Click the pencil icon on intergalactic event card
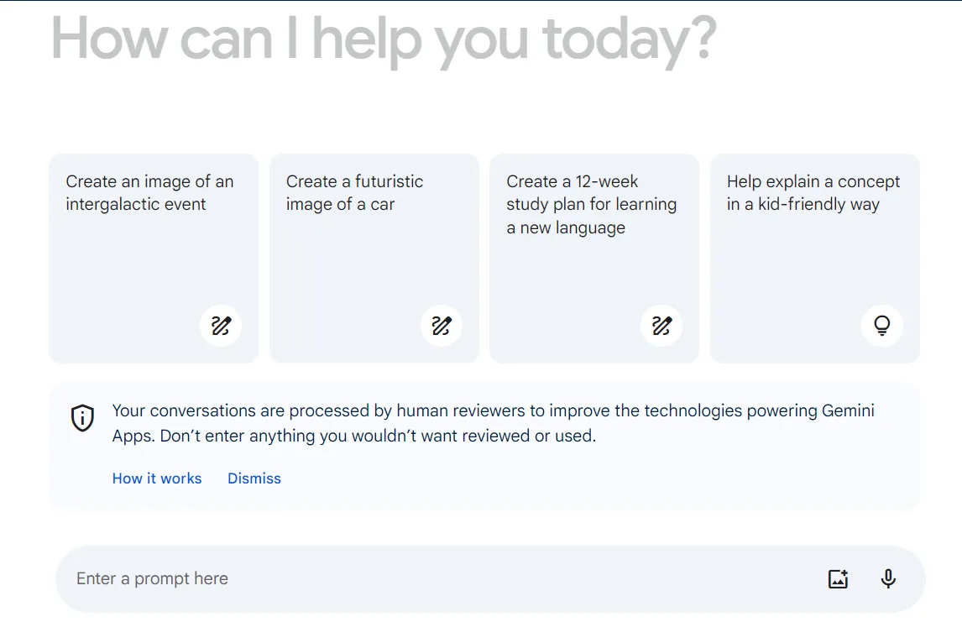962x622 pixels. (x=221, y=326)
